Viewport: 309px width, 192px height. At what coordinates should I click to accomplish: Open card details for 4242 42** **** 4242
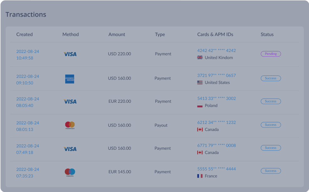(216, 50)
